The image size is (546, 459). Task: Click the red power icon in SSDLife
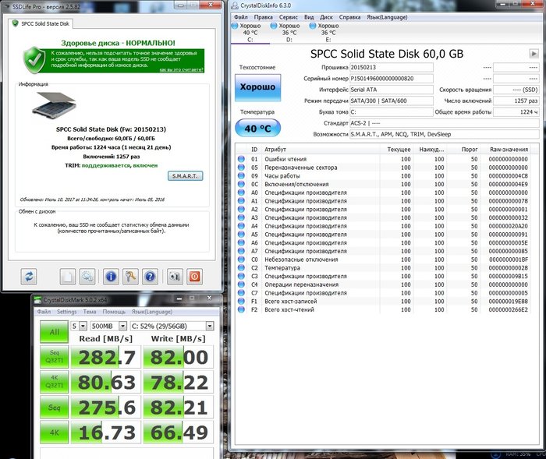[x=194, y=277]
